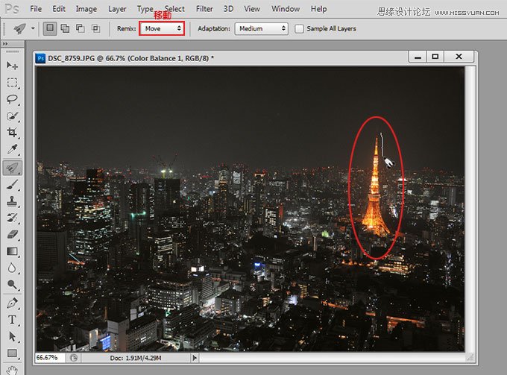507x375 pixels.
Task: Click the Tokyo Tower in the image
Action: [374, 194]
